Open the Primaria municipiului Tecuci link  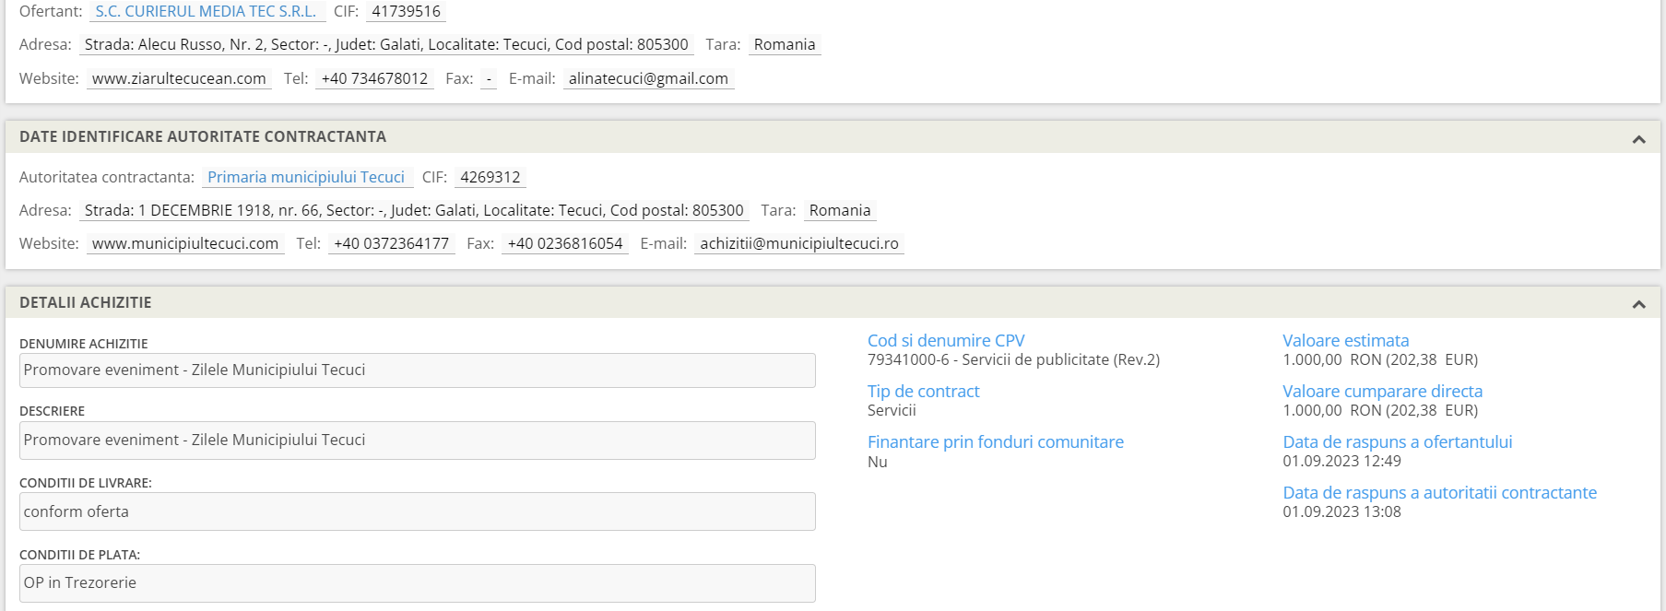305,177
